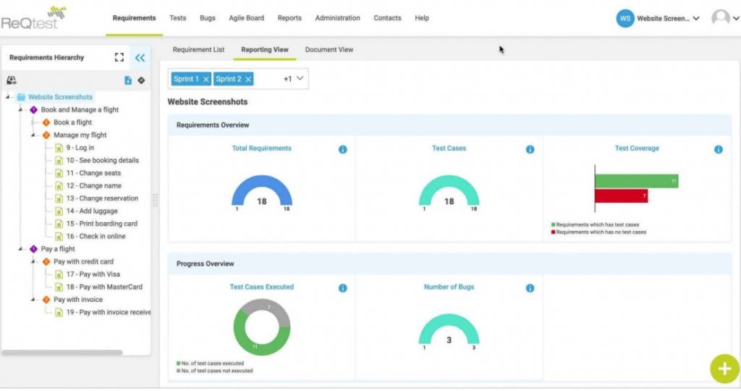Image resolution: width=741 pixels, height=391 pixels.
Task: Open the Tests menu
Action: 178,18
